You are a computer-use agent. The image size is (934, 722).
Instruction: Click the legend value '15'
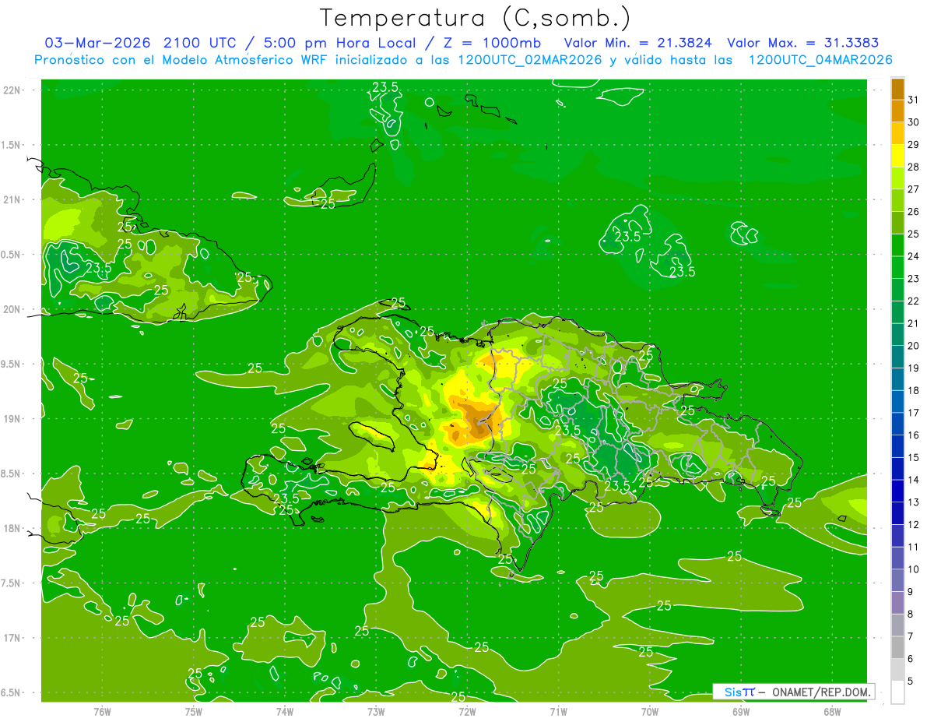(x=914, y=458)
